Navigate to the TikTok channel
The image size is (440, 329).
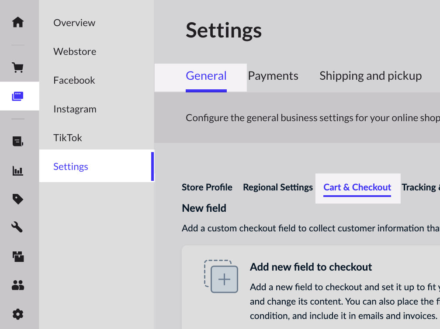68,138
